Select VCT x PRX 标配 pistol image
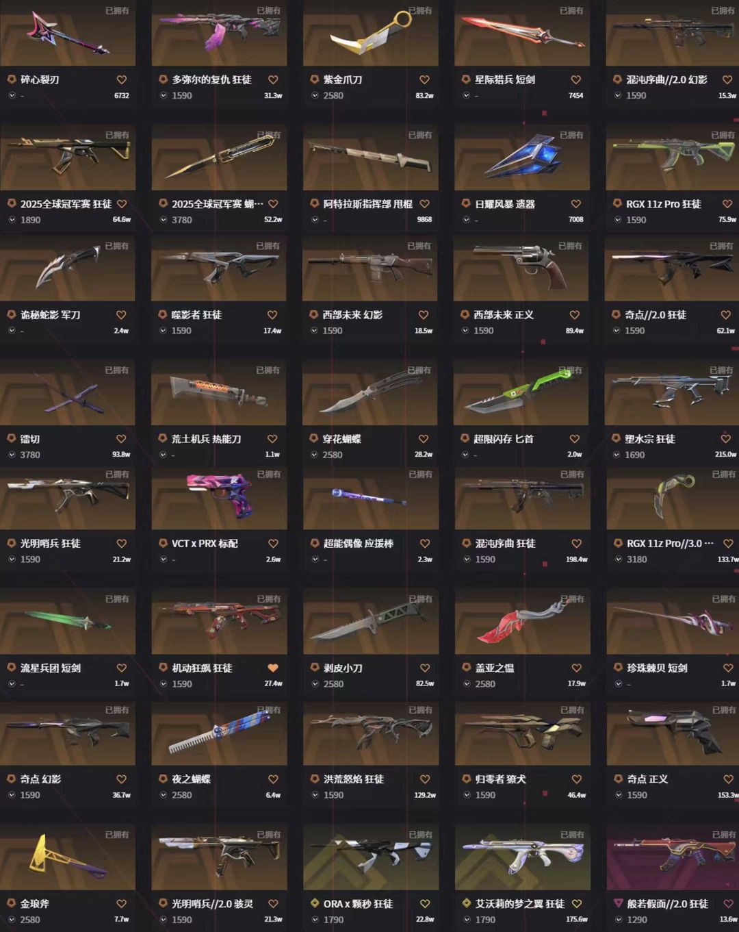 click(x=219, y=496)
